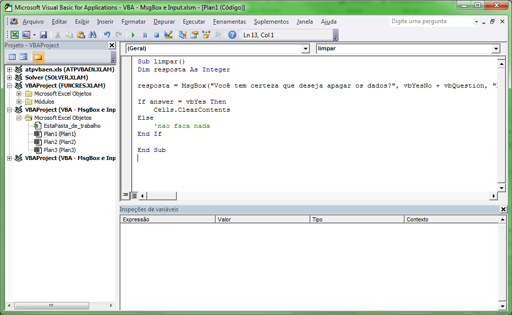Click the Toolbox hammer-and-wrench icon
The height and width of the screenshot is (315, 512).
click(218, 35)
